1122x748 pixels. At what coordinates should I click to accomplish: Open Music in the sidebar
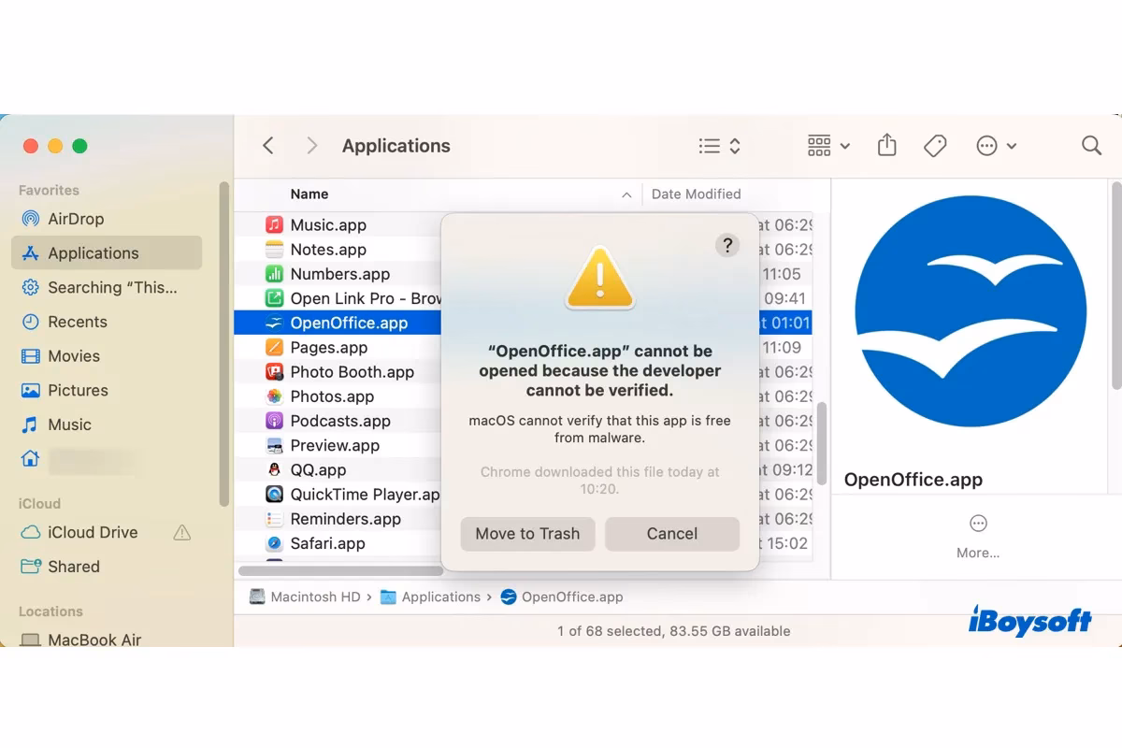coord(107,424)
